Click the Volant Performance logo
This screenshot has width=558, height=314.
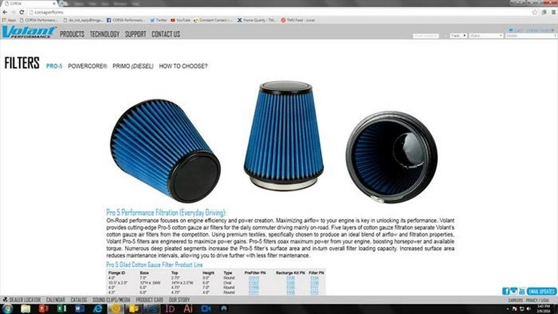pos(29,32)
